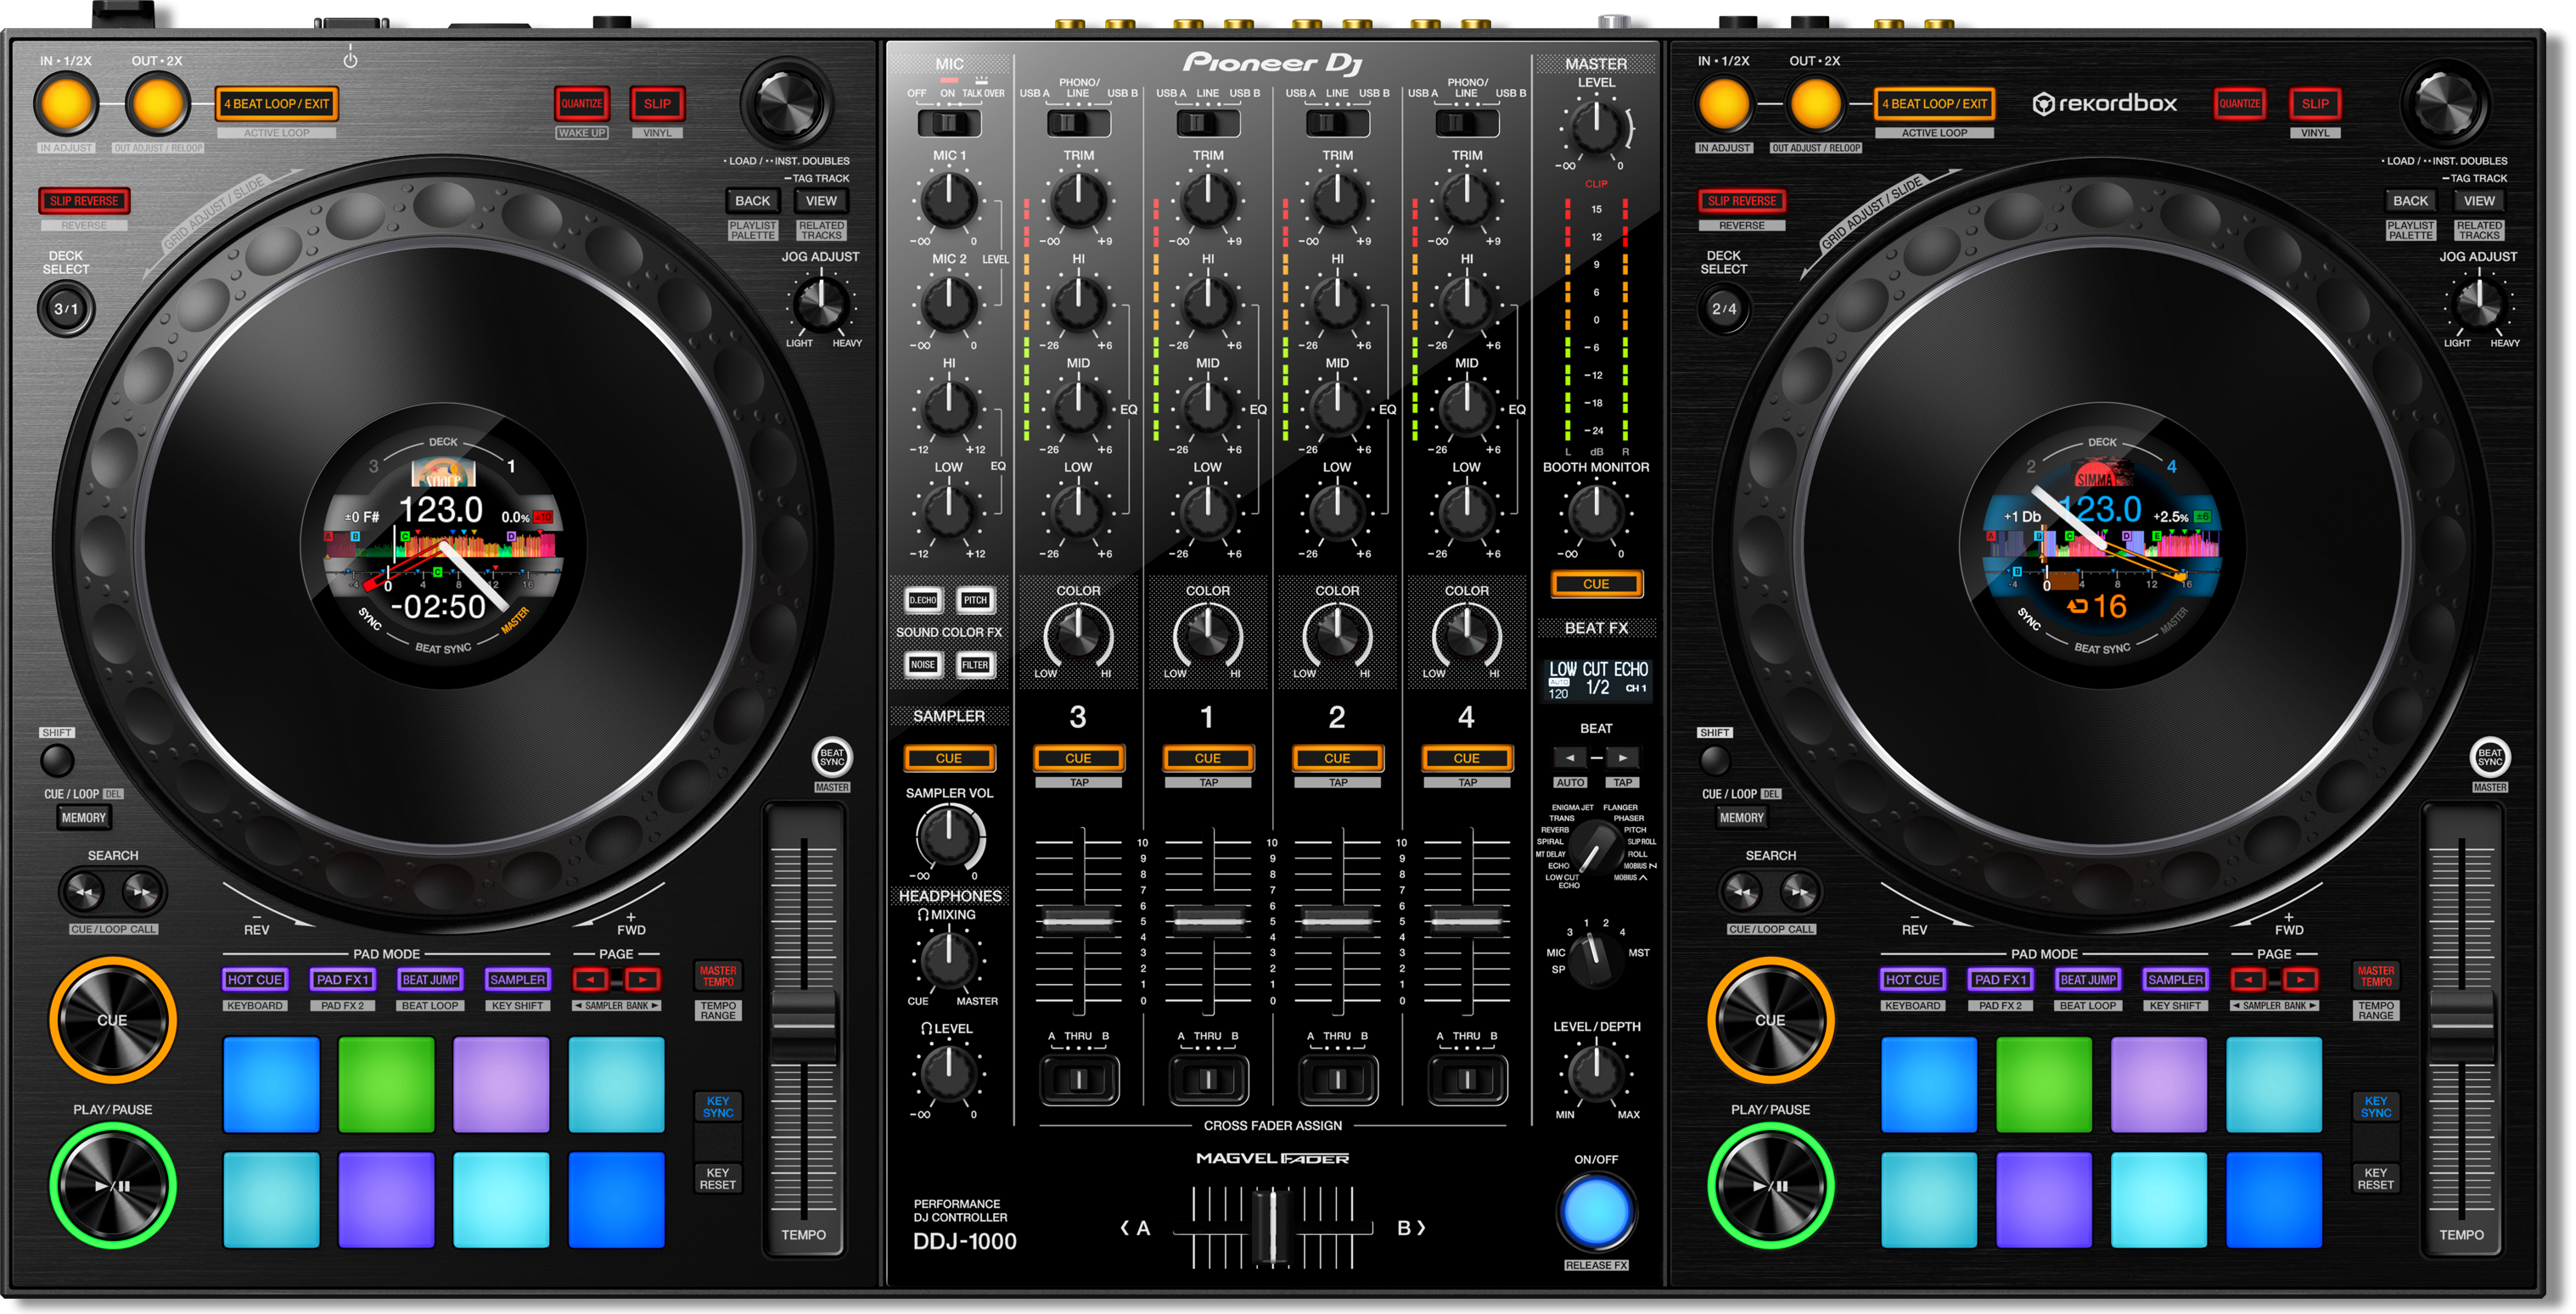This screenshot has height=1314, width=2576.
Task: Click channel 1 headphone CUE button
Action: coord(1207,758)
